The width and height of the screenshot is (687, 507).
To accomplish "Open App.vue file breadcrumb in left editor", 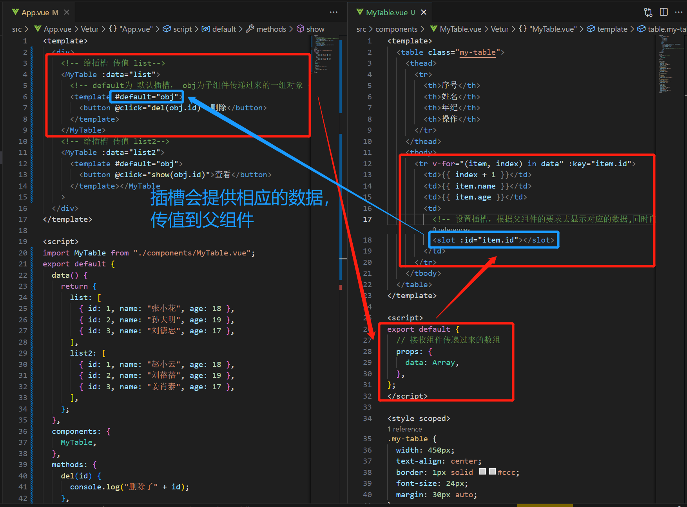I will point(53,29).
